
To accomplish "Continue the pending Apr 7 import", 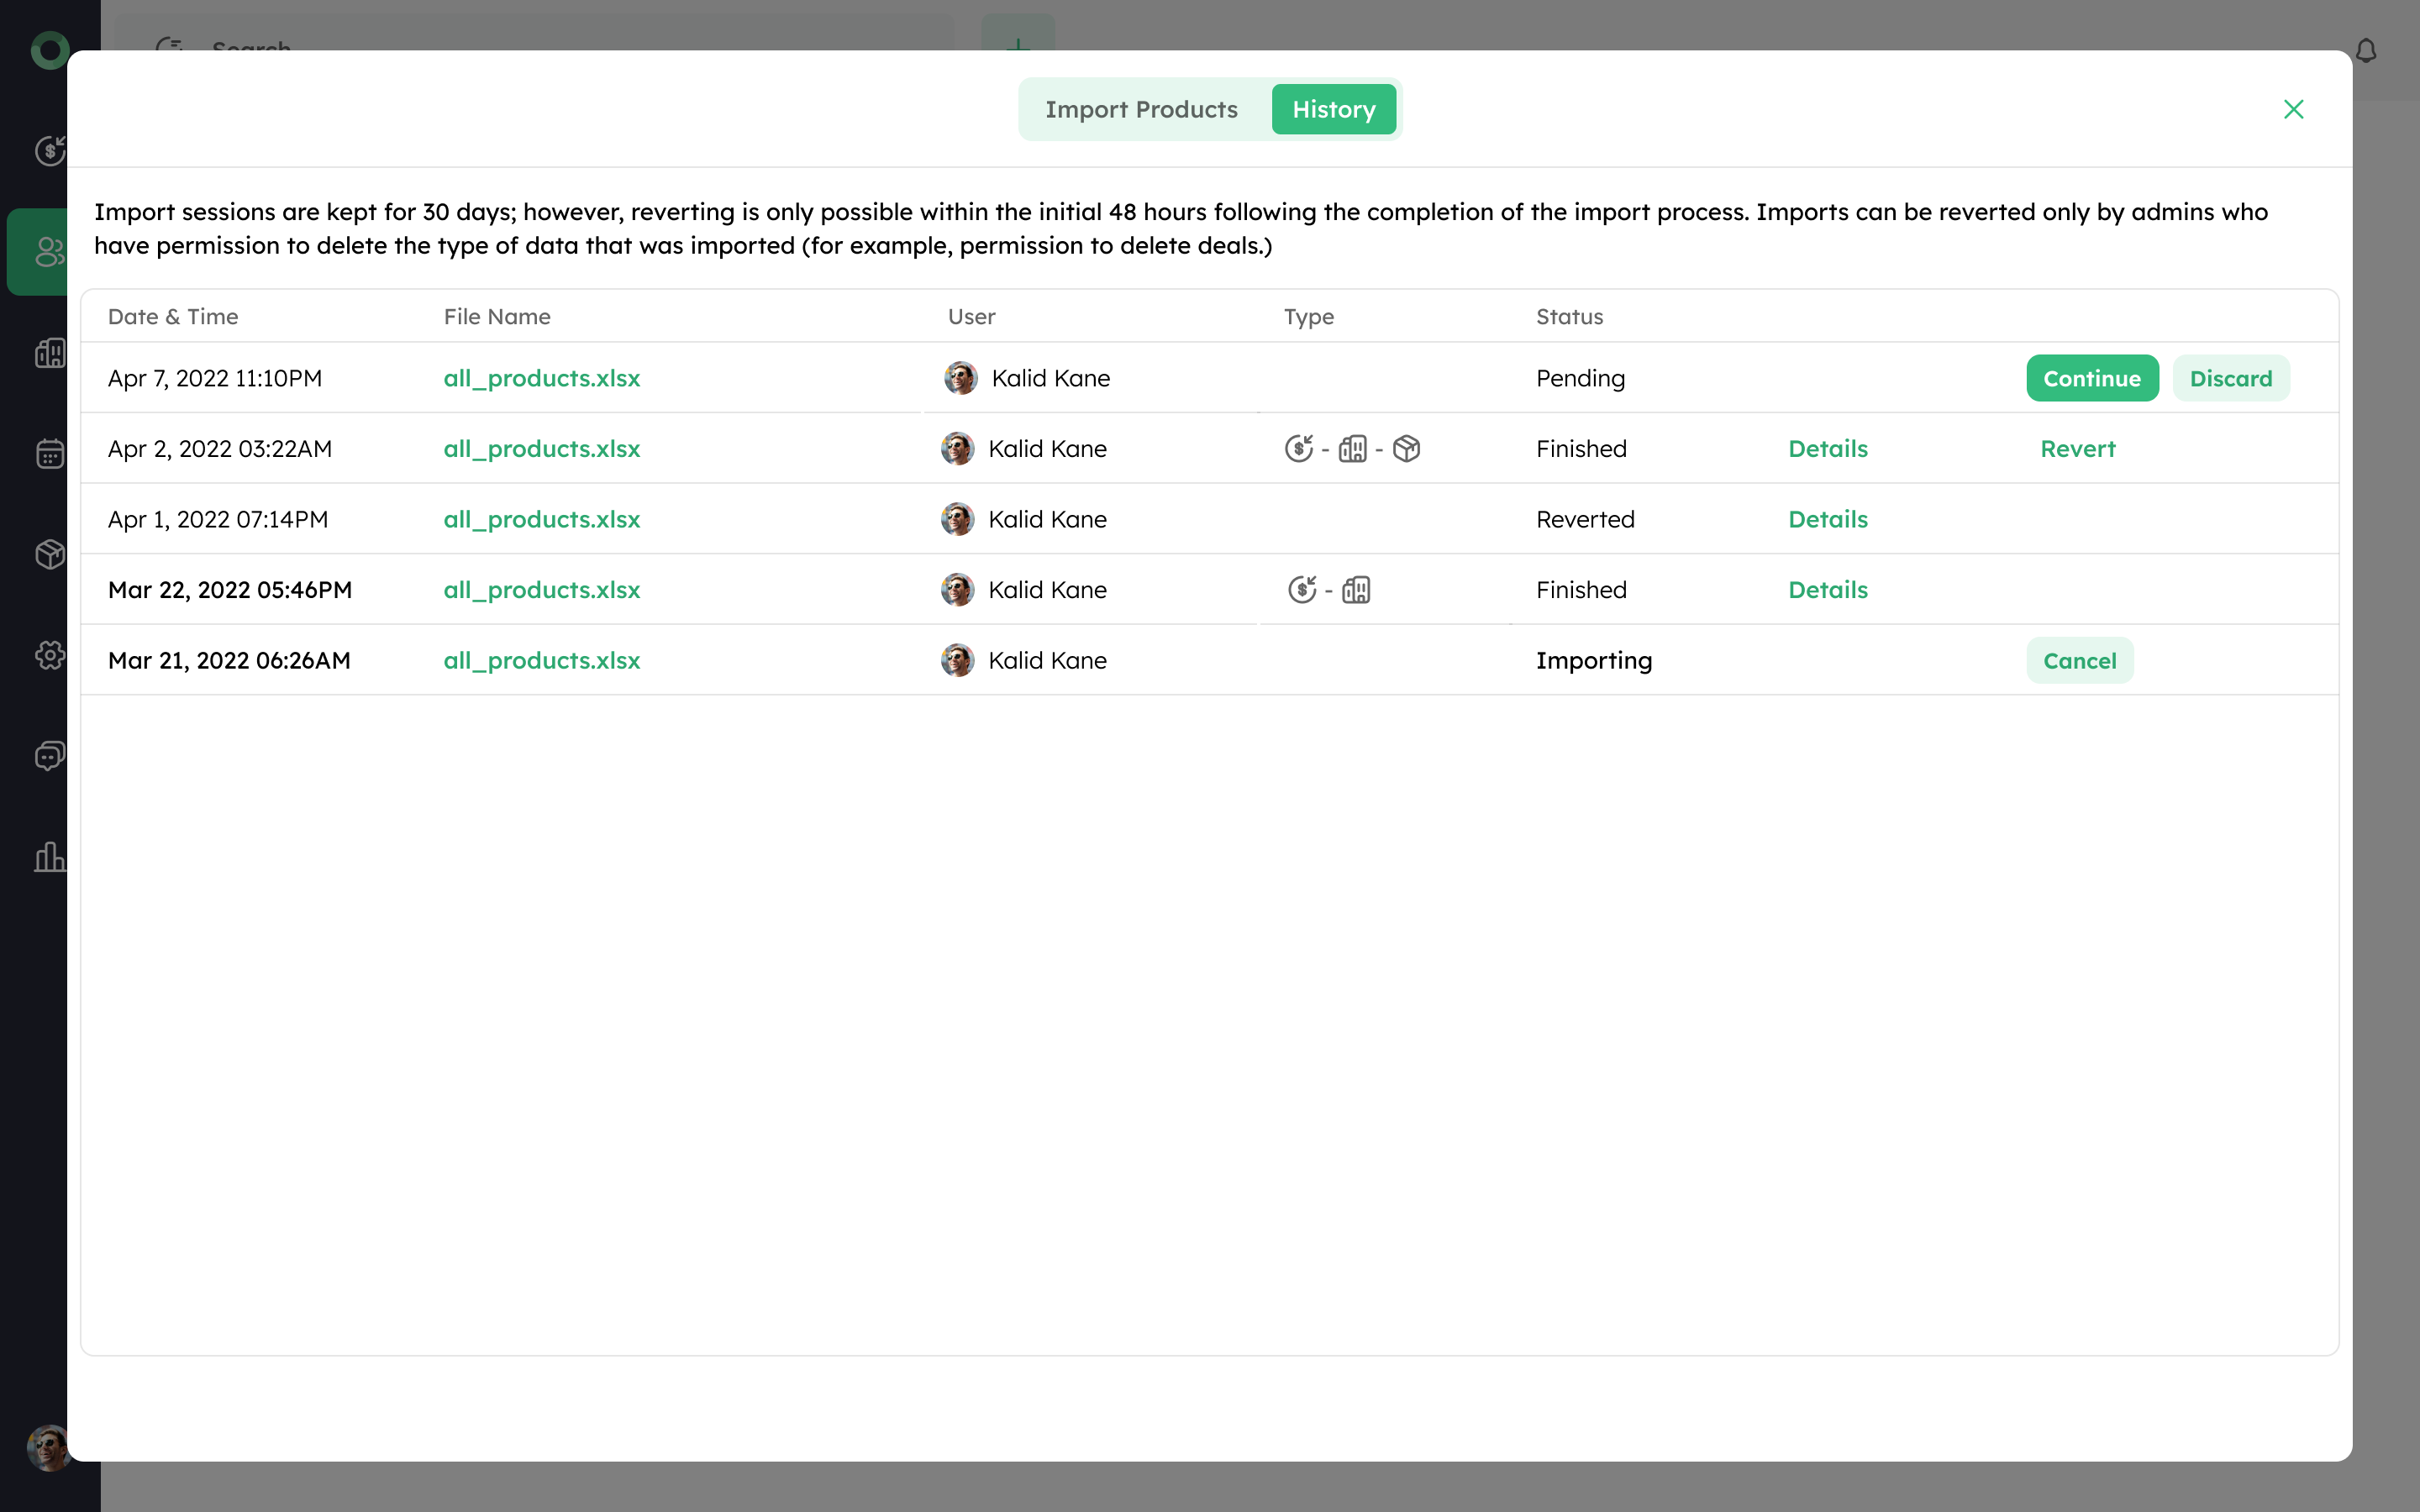I will [2092, 378].
